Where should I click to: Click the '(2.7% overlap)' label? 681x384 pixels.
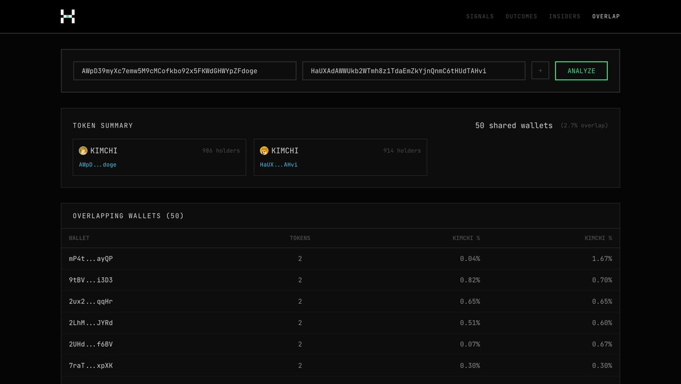click(x=584, y=125)
